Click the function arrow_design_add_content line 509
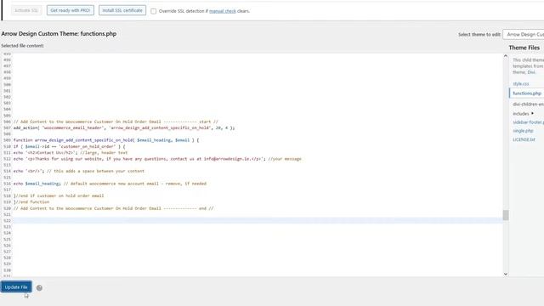The width and height of the screenshot is (544, 306). pos(106,140)
